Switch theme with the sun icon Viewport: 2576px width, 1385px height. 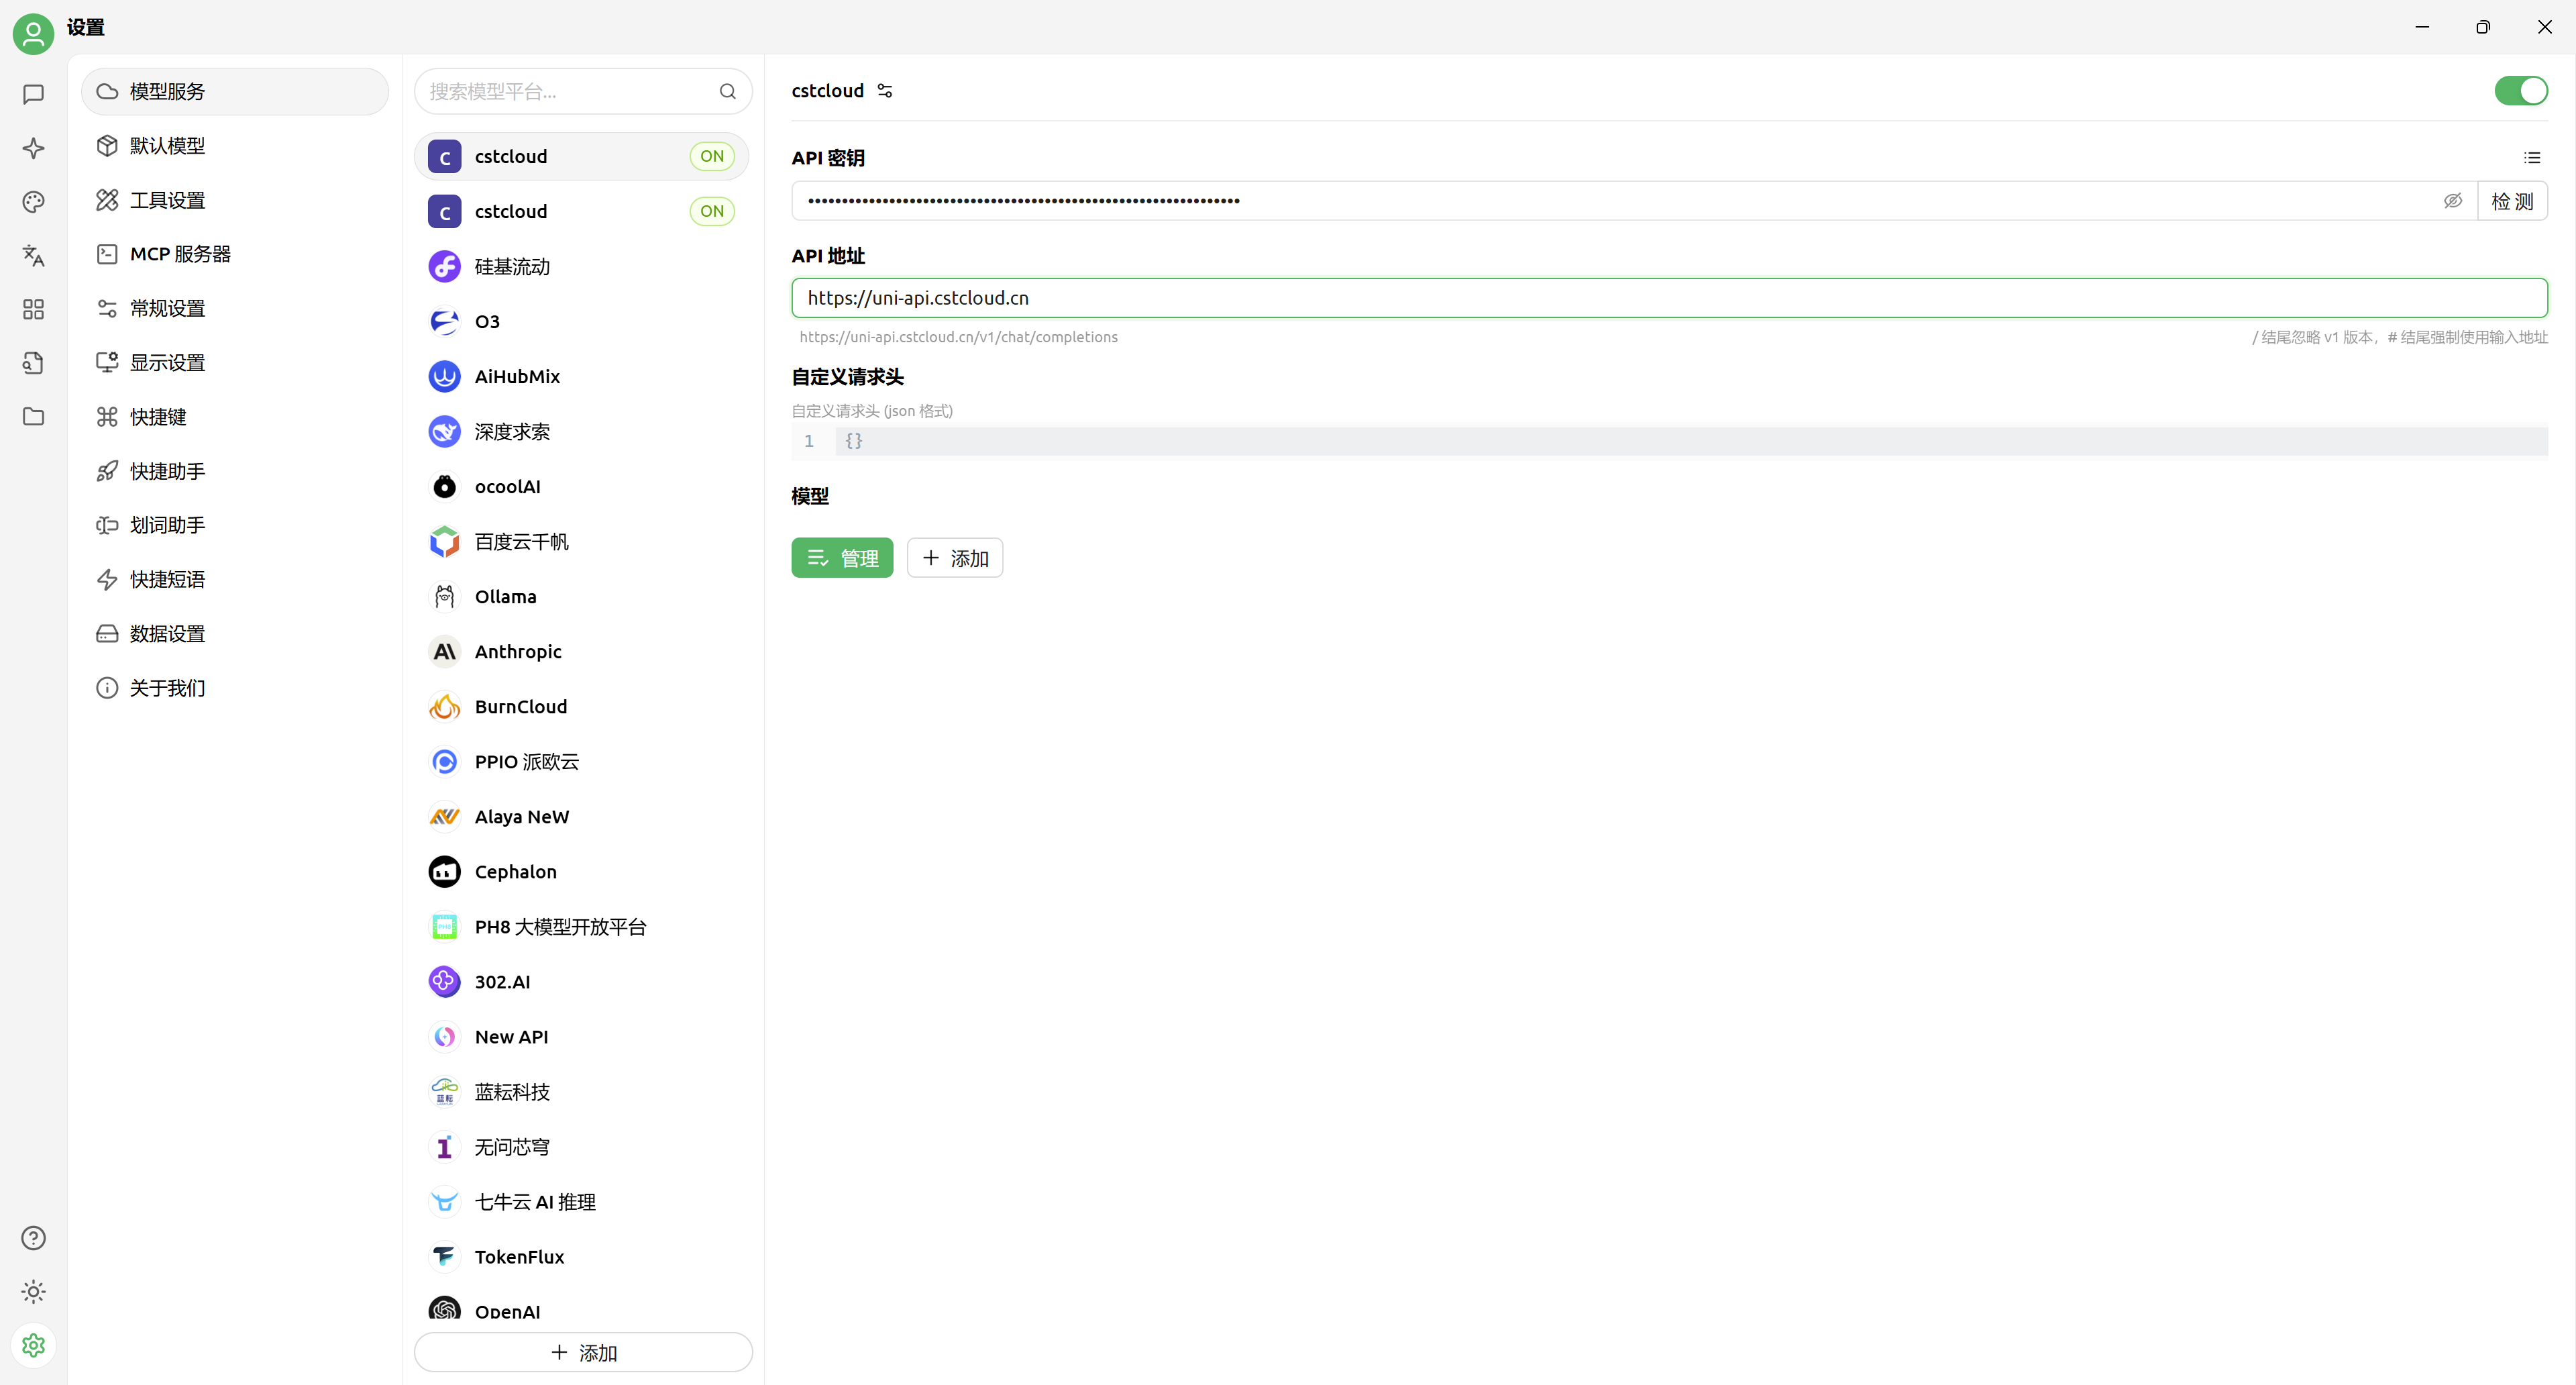coord(33,1292)
